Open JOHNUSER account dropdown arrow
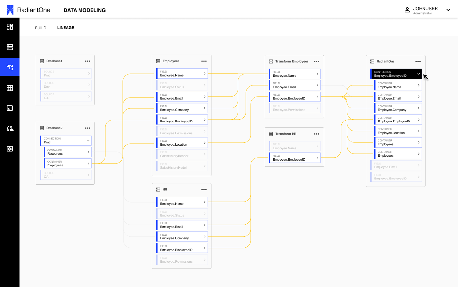 pos(448,10)
